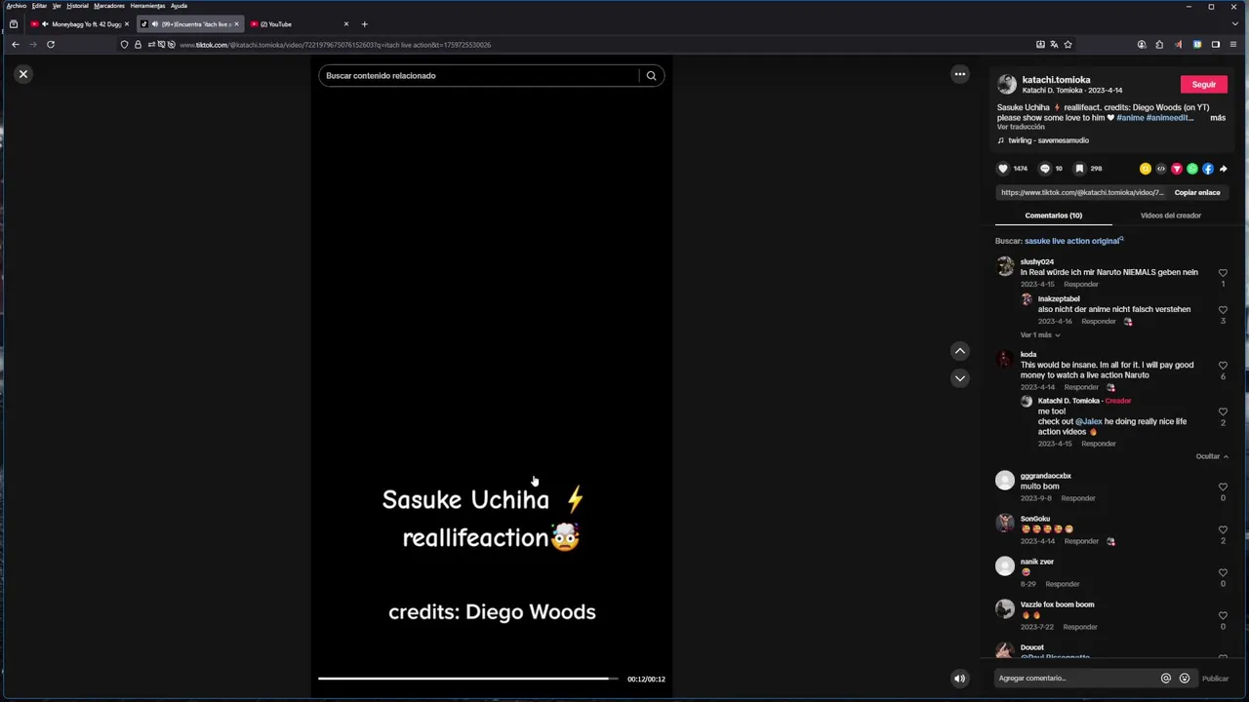Like slushy024's comment

[1223, 273]
